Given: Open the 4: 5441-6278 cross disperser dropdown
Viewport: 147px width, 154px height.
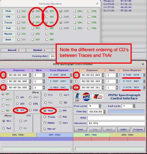Looking at the screenshot, I should pyautogui.click(x=144, y=75).
